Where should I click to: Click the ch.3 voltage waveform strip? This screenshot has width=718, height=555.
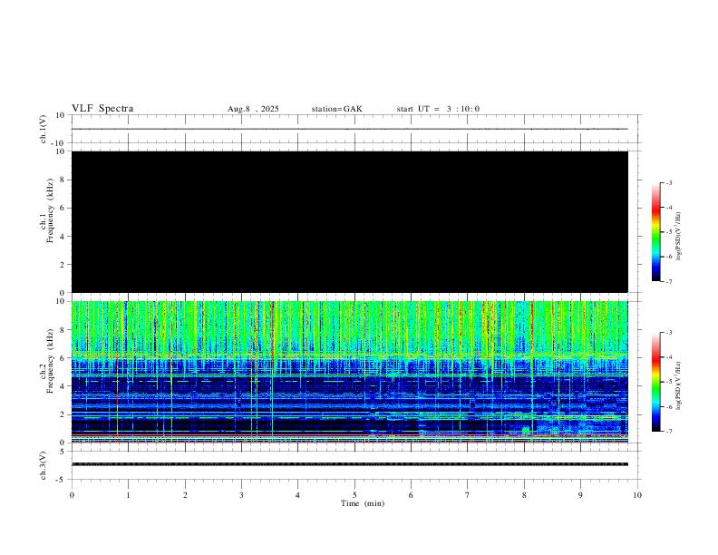pos(350,465)
